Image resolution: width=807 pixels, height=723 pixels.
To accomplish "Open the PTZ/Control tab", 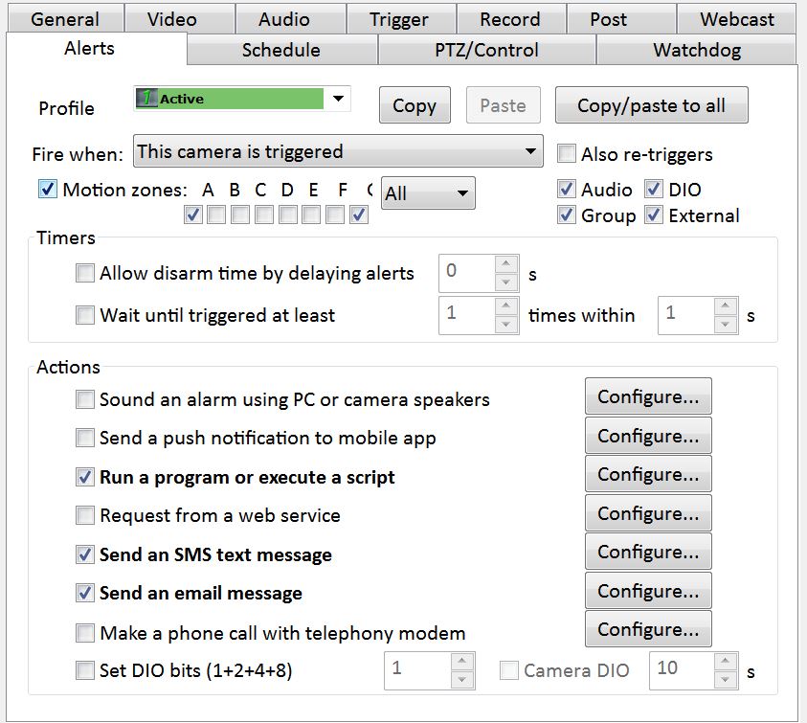I will coord(487,50).
